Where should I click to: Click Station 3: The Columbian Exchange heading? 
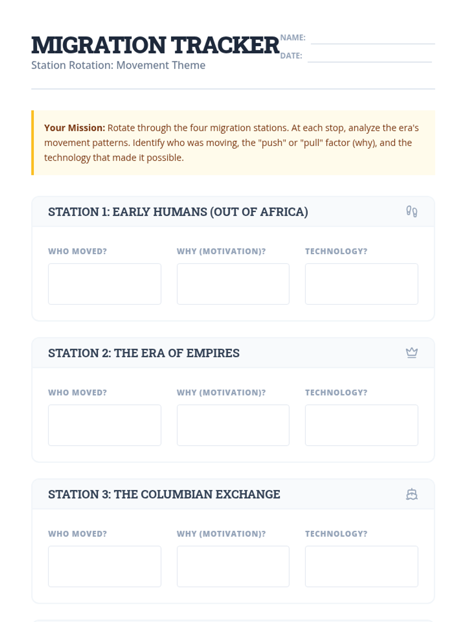(x=164, y=494)
